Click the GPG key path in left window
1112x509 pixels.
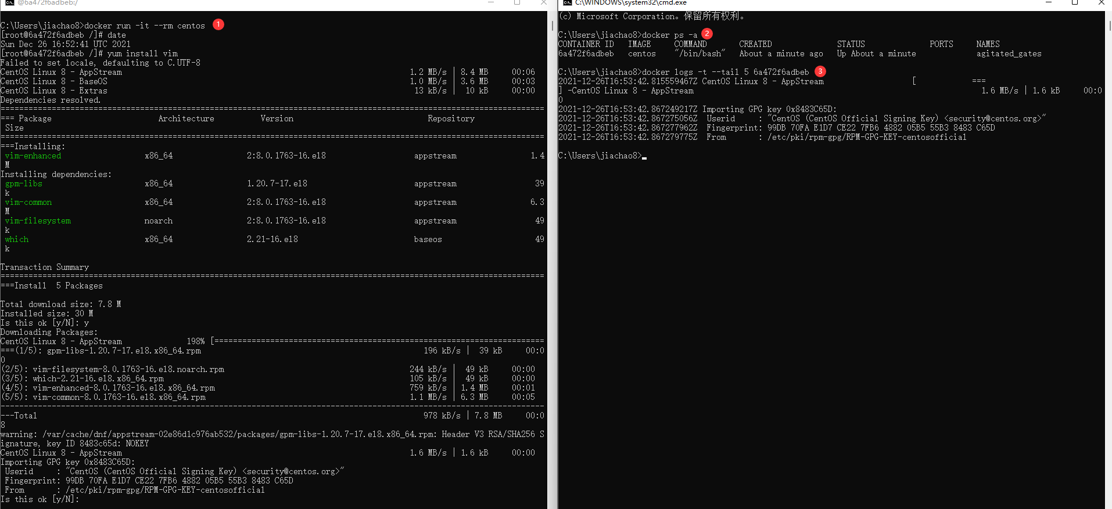[x=166, y=490]
